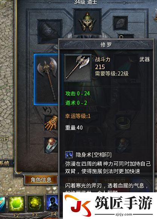Click the dimmed right-side ring slot
The height and width of the screenshot is (219, 157).
coord(123,145)
